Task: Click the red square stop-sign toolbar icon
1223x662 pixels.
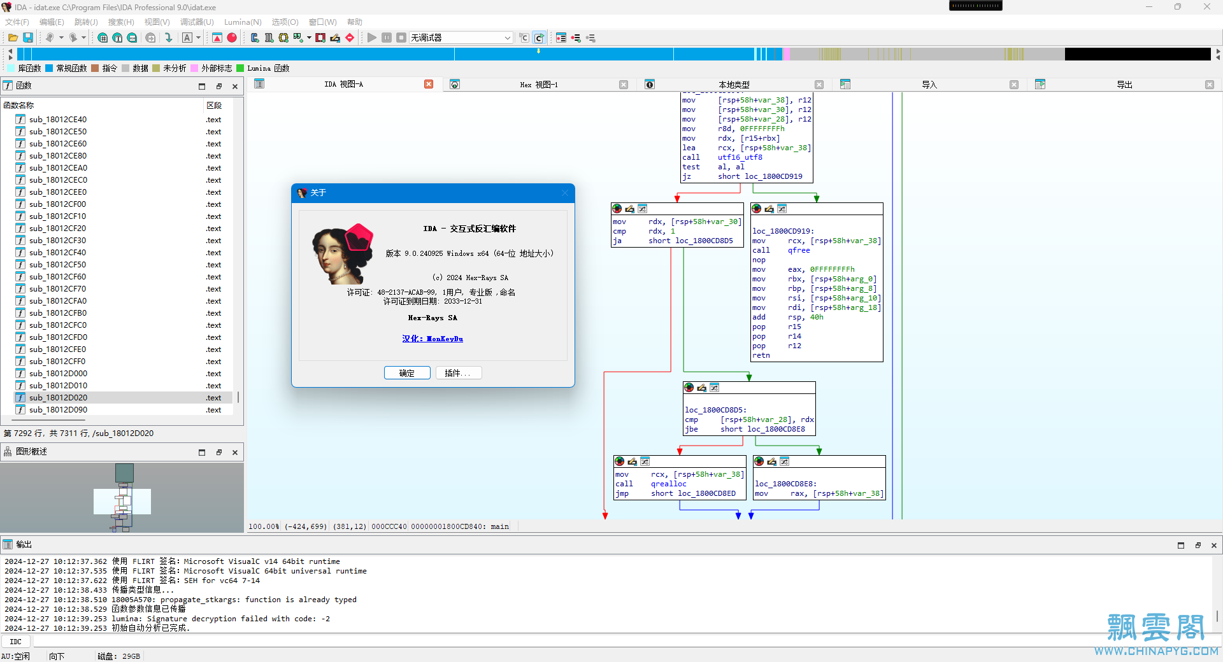Action: pos(320,38)
